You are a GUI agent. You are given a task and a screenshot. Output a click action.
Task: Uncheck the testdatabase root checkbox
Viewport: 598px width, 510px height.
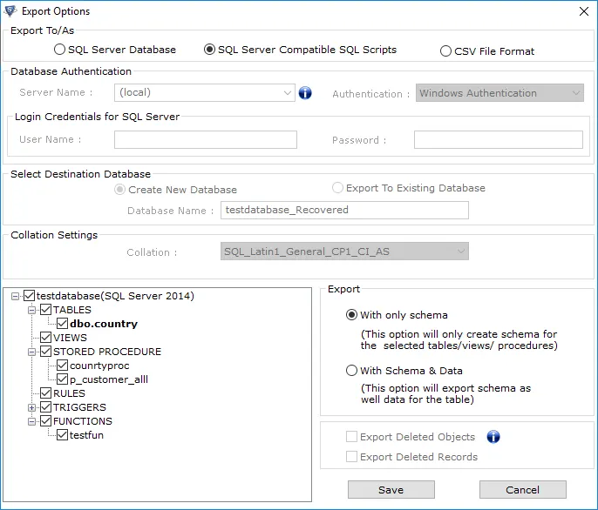(x=30, y=296)
